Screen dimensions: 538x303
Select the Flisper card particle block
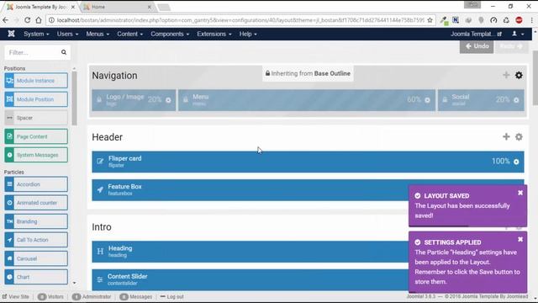pyautogui.click(x=308, y=162)
